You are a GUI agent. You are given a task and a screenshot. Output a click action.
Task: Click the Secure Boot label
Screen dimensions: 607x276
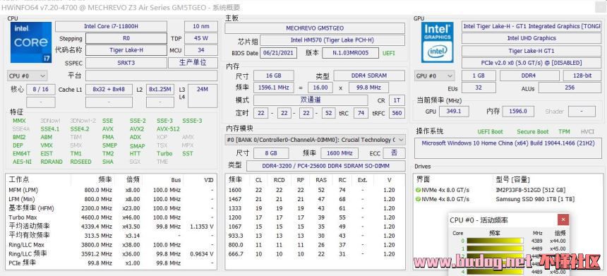(x=533, y=132)
